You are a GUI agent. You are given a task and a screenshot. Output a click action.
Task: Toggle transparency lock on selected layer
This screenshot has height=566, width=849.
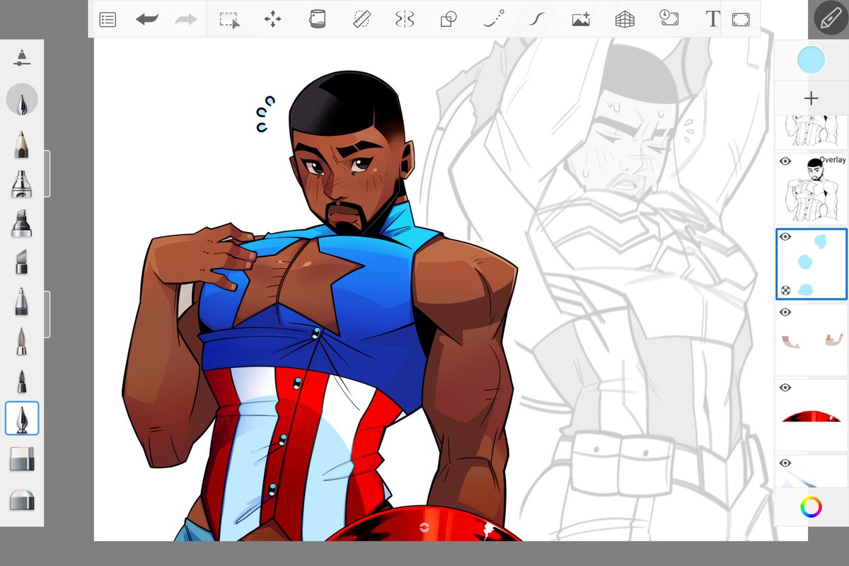click(785, 290)
